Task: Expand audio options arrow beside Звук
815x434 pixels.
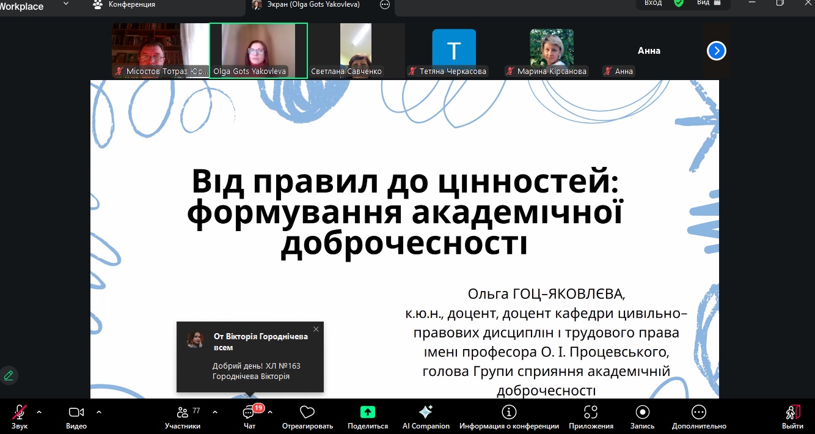Action: [39, 412]
